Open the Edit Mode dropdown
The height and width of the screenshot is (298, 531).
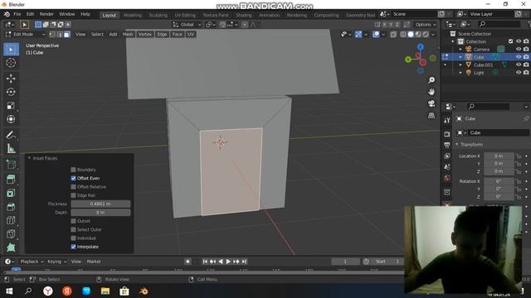pos(26,34)
